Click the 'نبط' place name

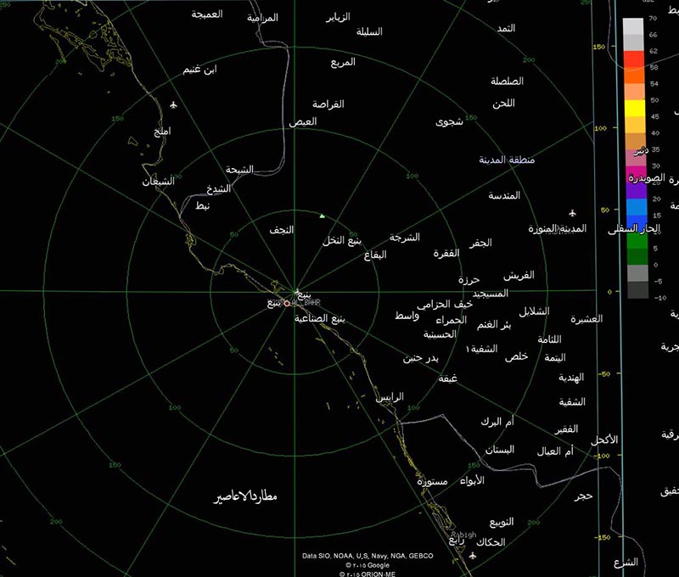(x=202, y=205)
